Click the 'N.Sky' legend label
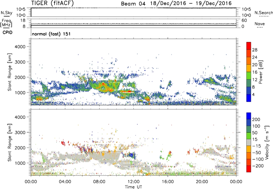Screen dimensions: 273x189 pyautogui.click(x=6, y=13)
